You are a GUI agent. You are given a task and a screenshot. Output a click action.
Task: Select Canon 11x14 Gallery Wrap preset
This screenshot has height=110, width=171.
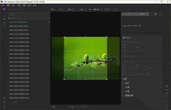[x=19, y=38]
